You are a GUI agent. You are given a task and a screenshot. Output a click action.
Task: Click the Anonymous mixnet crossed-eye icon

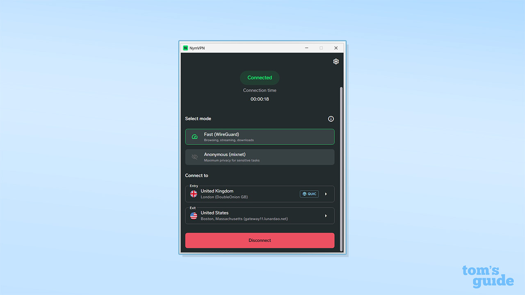(194, 157)
